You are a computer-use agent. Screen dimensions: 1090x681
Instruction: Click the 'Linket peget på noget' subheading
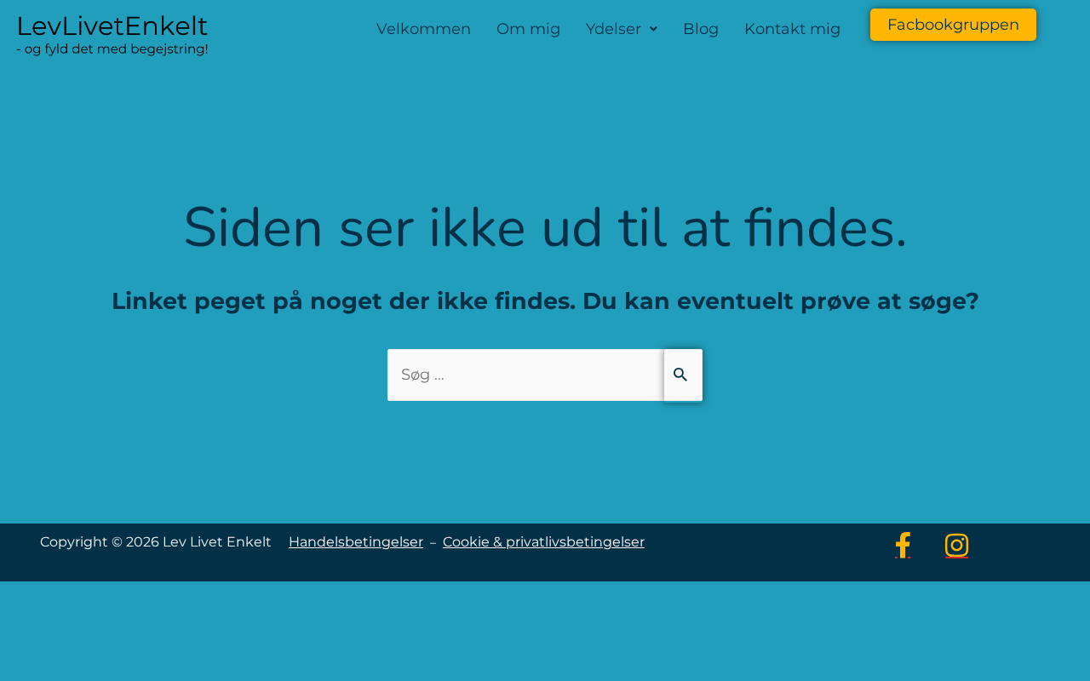[545, 301]
